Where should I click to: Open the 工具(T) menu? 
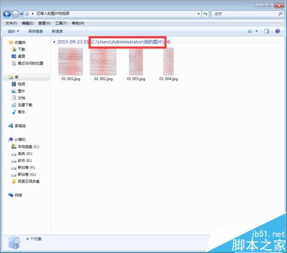[61, 23]
